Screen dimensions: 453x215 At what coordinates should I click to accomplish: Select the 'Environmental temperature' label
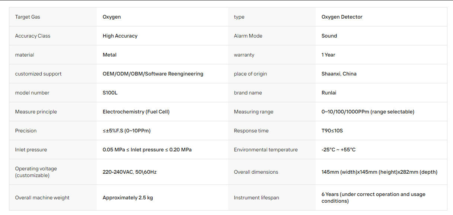[266, 150]
